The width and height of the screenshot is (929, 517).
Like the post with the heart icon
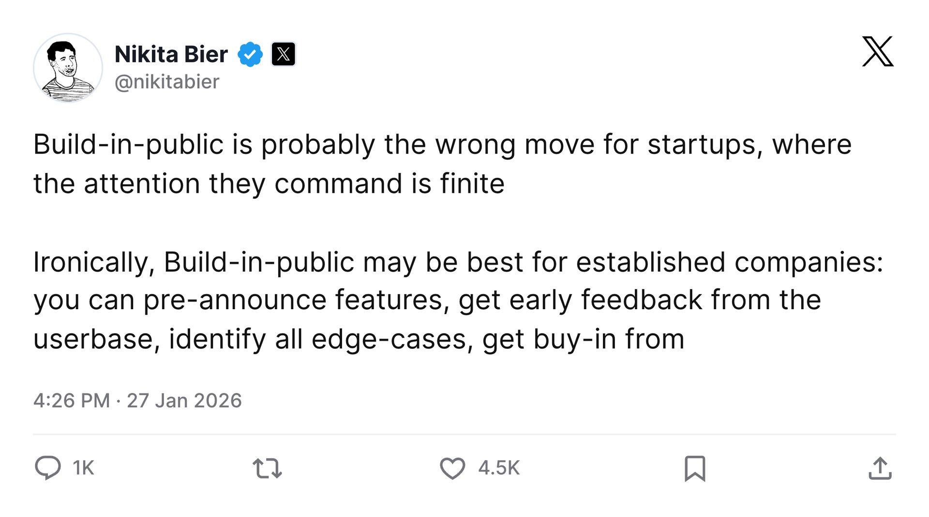[452, 468]
